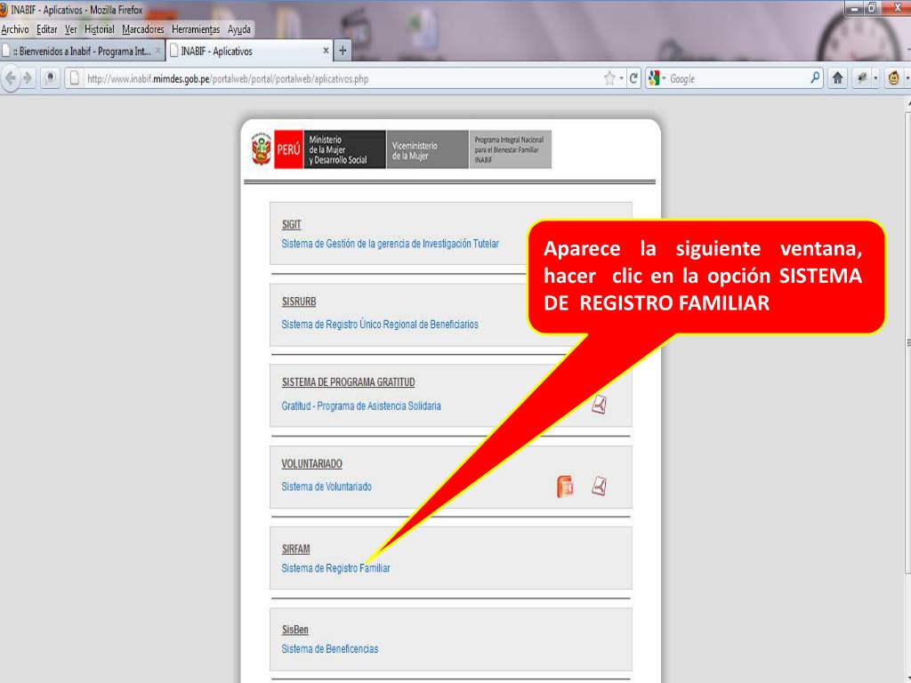This screenshot has height=683, width=911.
Task: Click the face add-on icon in toolbar
Action: coord(893,78)
